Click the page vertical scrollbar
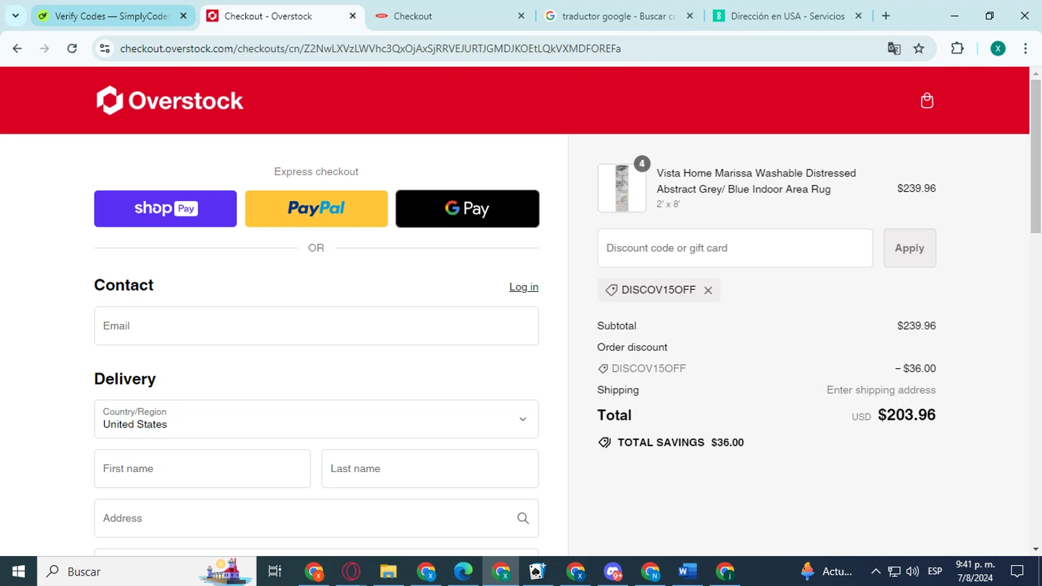The image size is (1042, 586). click(1036, 156)
